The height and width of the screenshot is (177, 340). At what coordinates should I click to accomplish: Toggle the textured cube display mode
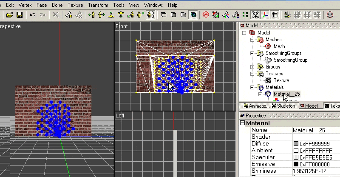click(x=193, y=15)
